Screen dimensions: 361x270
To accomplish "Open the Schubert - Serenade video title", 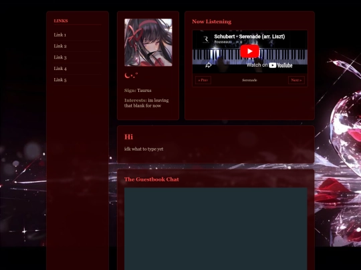I will click(249, 37).
